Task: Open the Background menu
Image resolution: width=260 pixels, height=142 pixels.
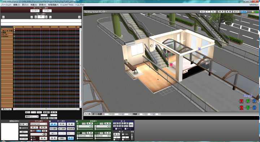Action: click(x=34, y=5)
